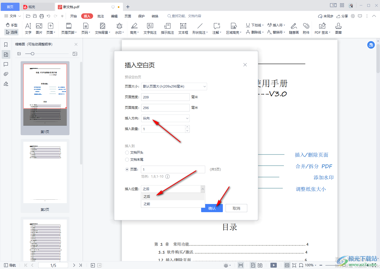Viewport: 380px width, 269px height.
Task: Click the 导航 navigation button
Action: point(10,265)
